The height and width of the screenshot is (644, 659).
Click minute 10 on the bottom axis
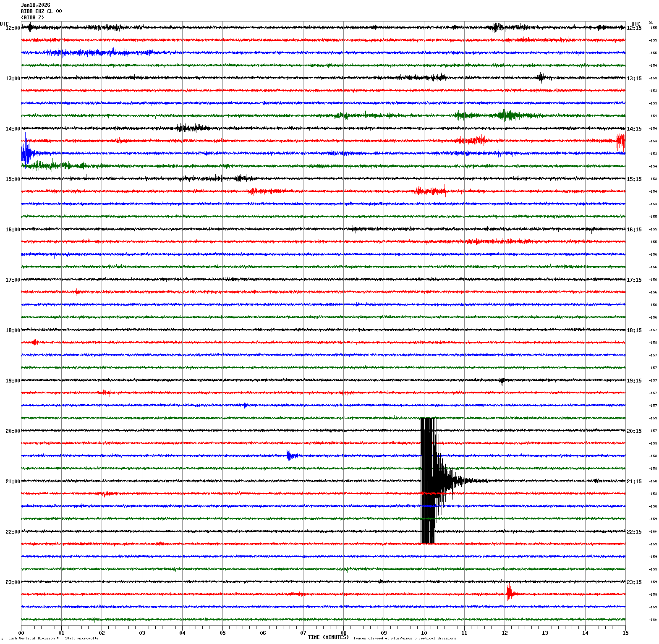point(424,633)
